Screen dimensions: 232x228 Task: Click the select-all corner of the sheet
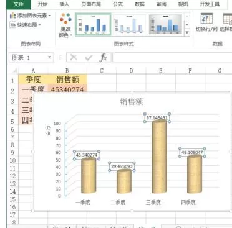pos(14,71)
